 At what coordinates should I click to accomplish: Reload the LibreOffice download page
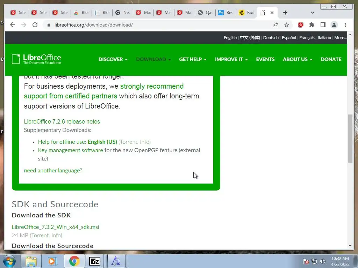pos(35,25)
